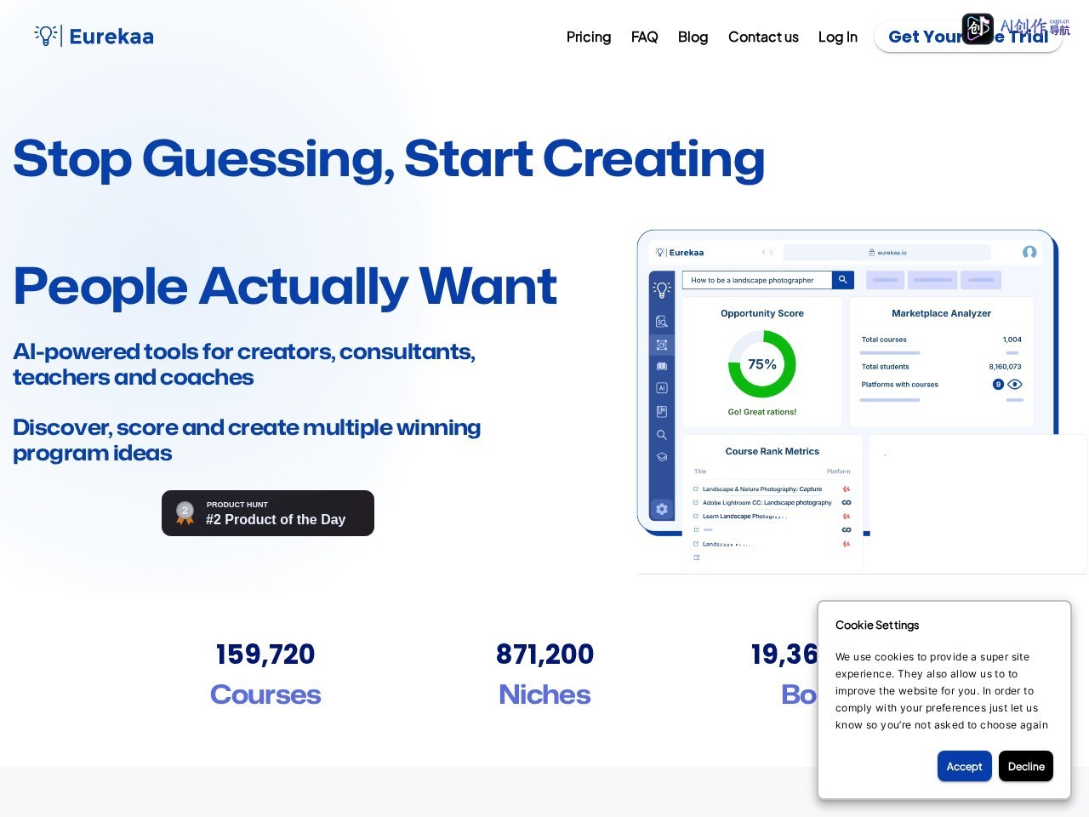Click the Eurekaa logo inside the dashboard preview
Screen dimensions: 1089x817
tap(680, 253)
